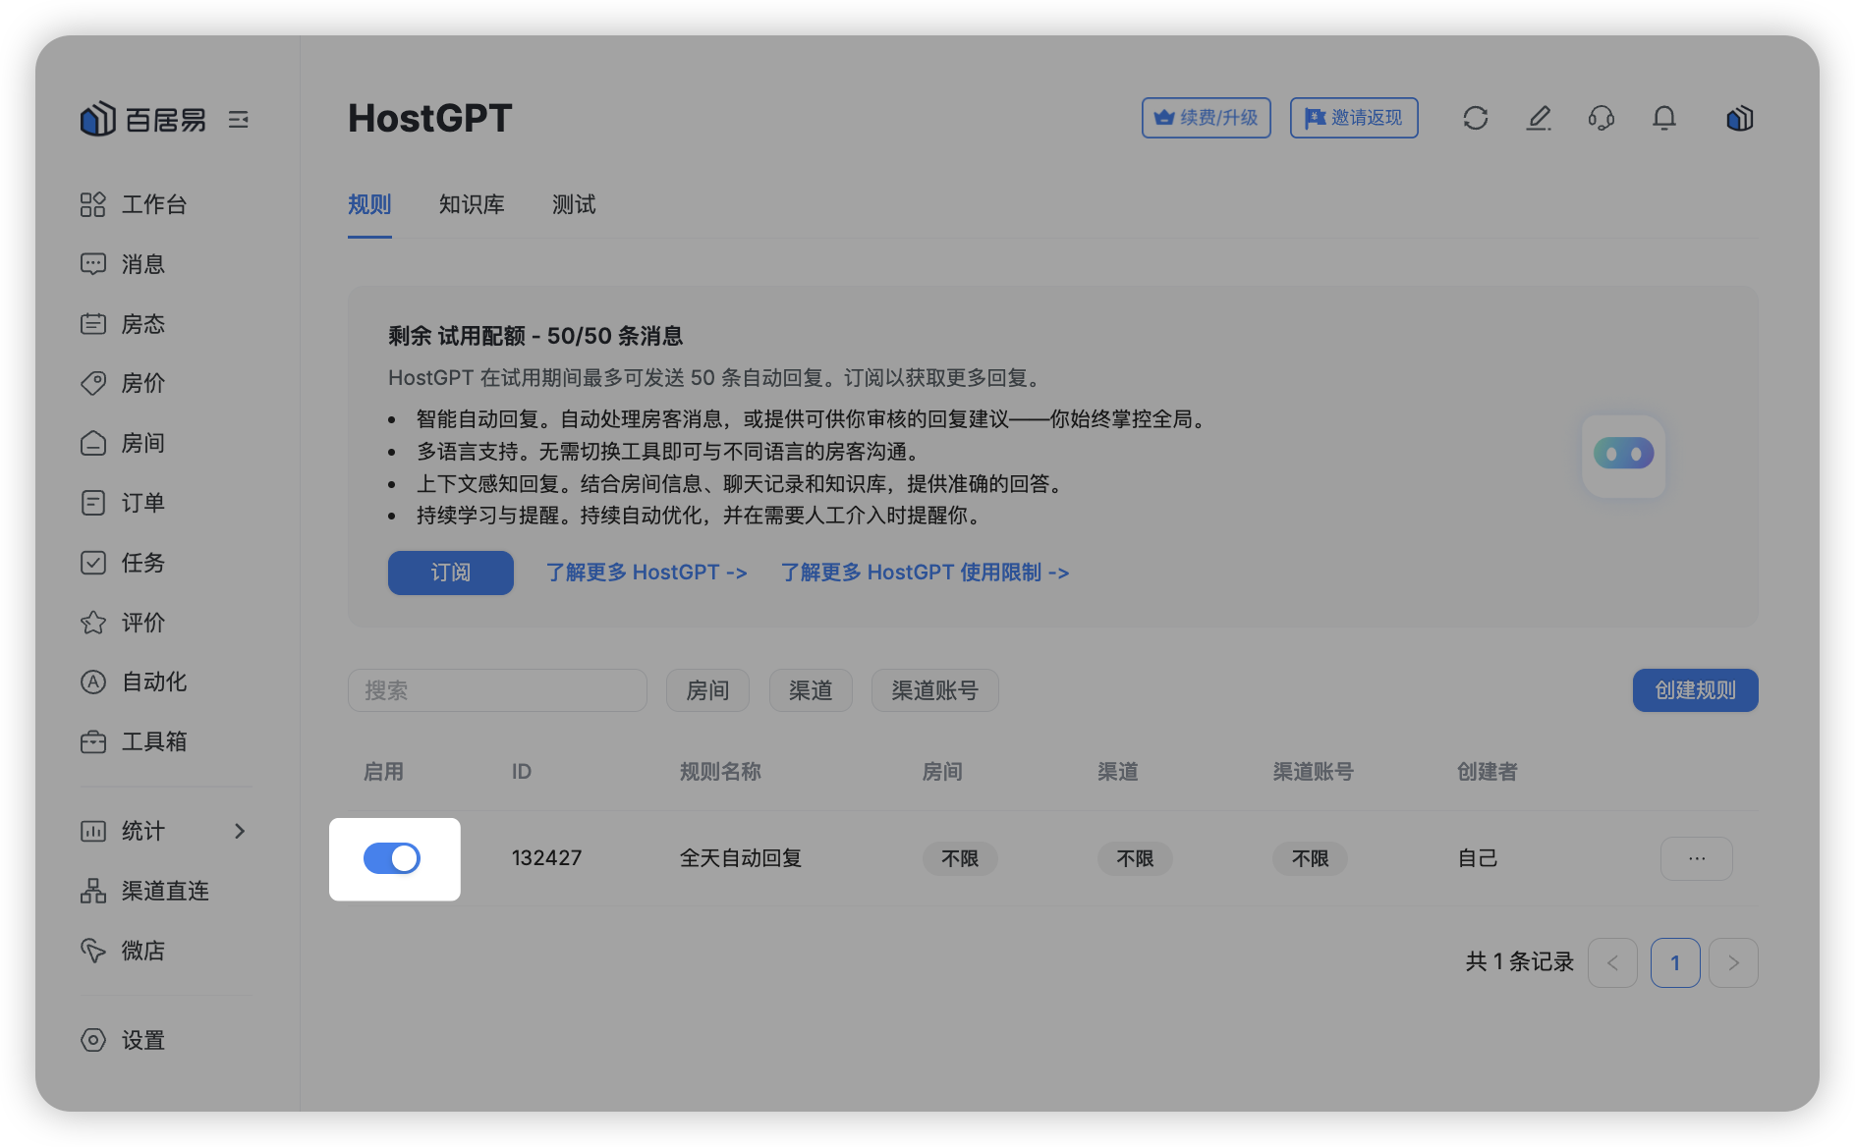This screenshot has width=1855, height=1147.
Task: Disable the 全天自动回复 rule toggle
Action: click(x=392, y=858)
